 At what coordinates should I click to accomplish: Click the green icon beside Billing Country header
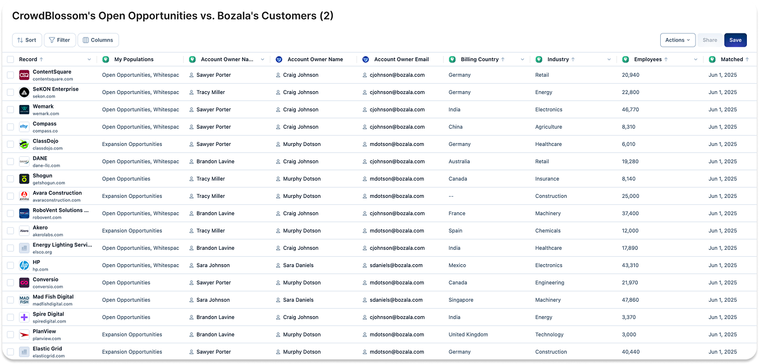pos(452,59)
